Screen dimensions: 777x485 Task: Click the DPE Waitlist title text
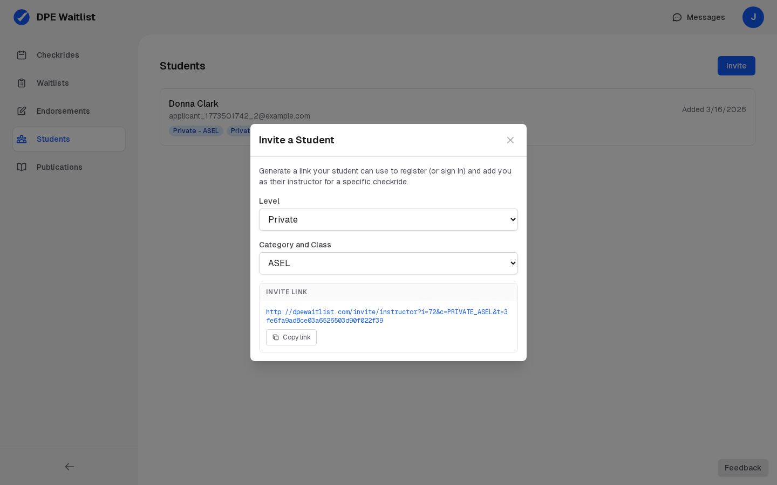coord(66,17)
